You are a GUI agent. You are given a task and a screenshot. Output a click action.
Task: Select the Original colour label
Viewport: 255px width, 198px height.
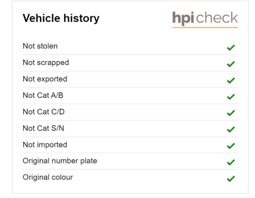[x=48, y=177]
